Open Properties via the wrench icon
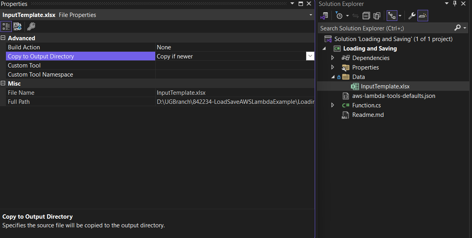 click(412, 16)
